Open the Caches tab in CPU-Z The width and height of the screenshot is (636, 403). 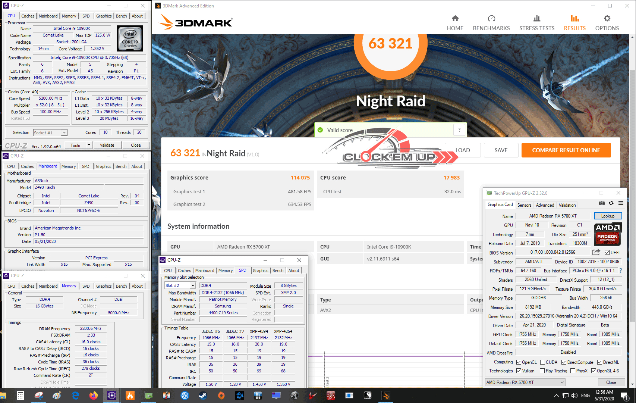[28, 16]
